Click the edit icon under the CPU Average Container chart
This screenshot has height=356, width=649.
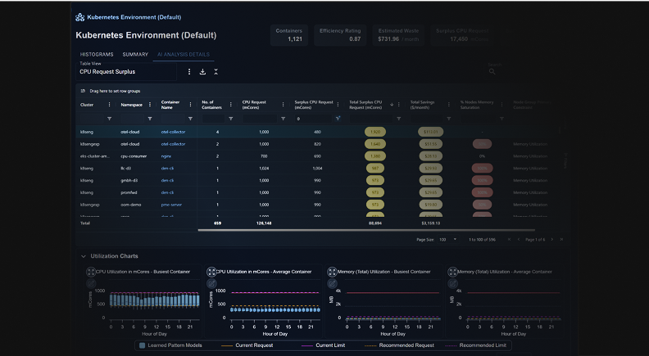click(x=211, y=284)
